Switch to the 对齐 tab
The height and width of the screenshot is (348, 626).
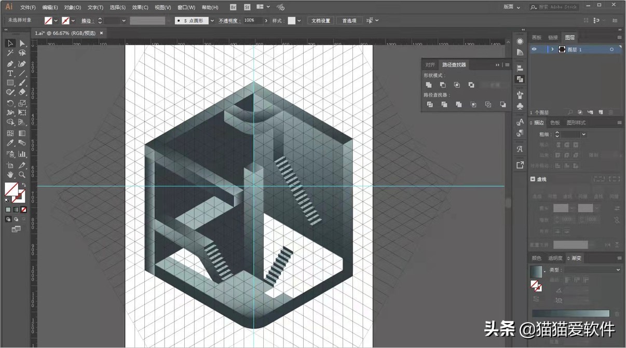click(x=430, y=65)
